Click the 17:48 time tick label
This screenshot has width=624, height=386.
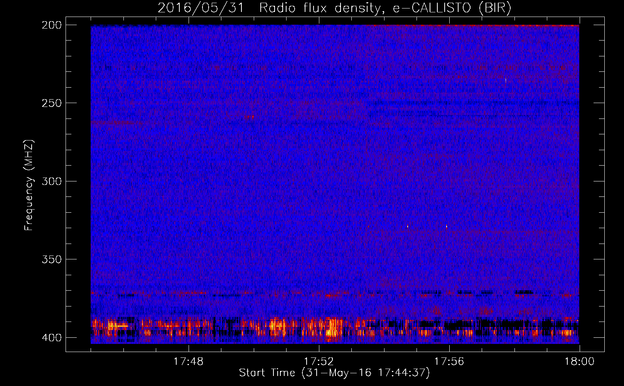(x=188, y=362)
